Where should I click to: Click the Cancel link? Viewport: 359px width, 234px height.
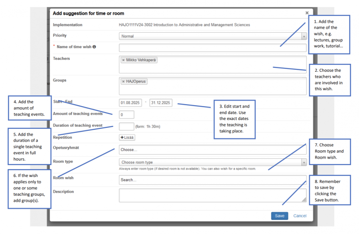click(300, 216)
